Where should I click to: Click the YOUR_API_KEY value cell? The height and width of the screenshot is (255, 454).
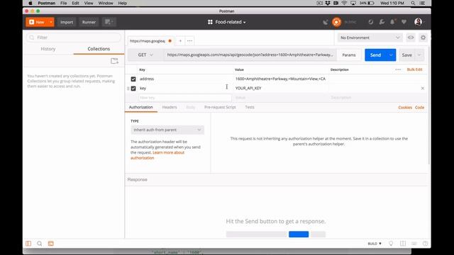(280, 88)
